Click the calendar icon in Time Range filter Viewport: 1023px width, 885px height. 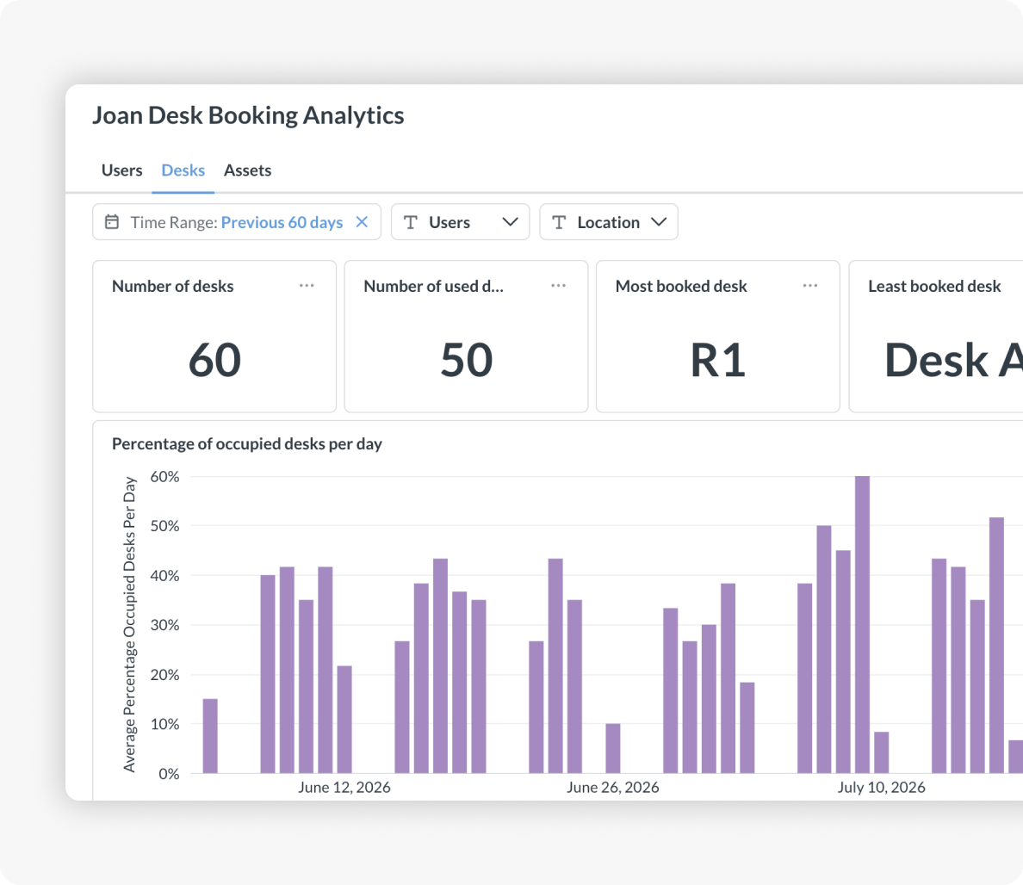pos(112,222)
